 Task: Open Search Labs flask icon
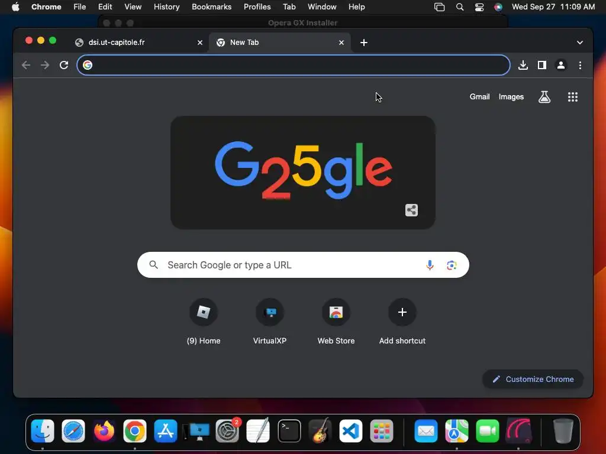(x=544, y=97)
